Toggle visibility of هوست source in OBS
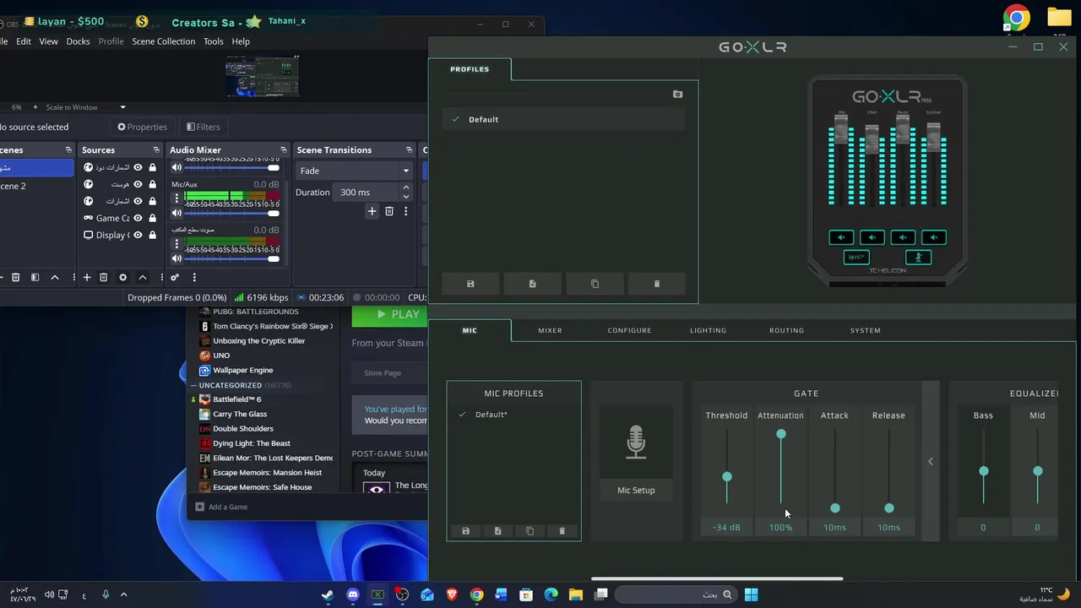Viewport: 1081px width, 608px height. [x=138, y=184]
